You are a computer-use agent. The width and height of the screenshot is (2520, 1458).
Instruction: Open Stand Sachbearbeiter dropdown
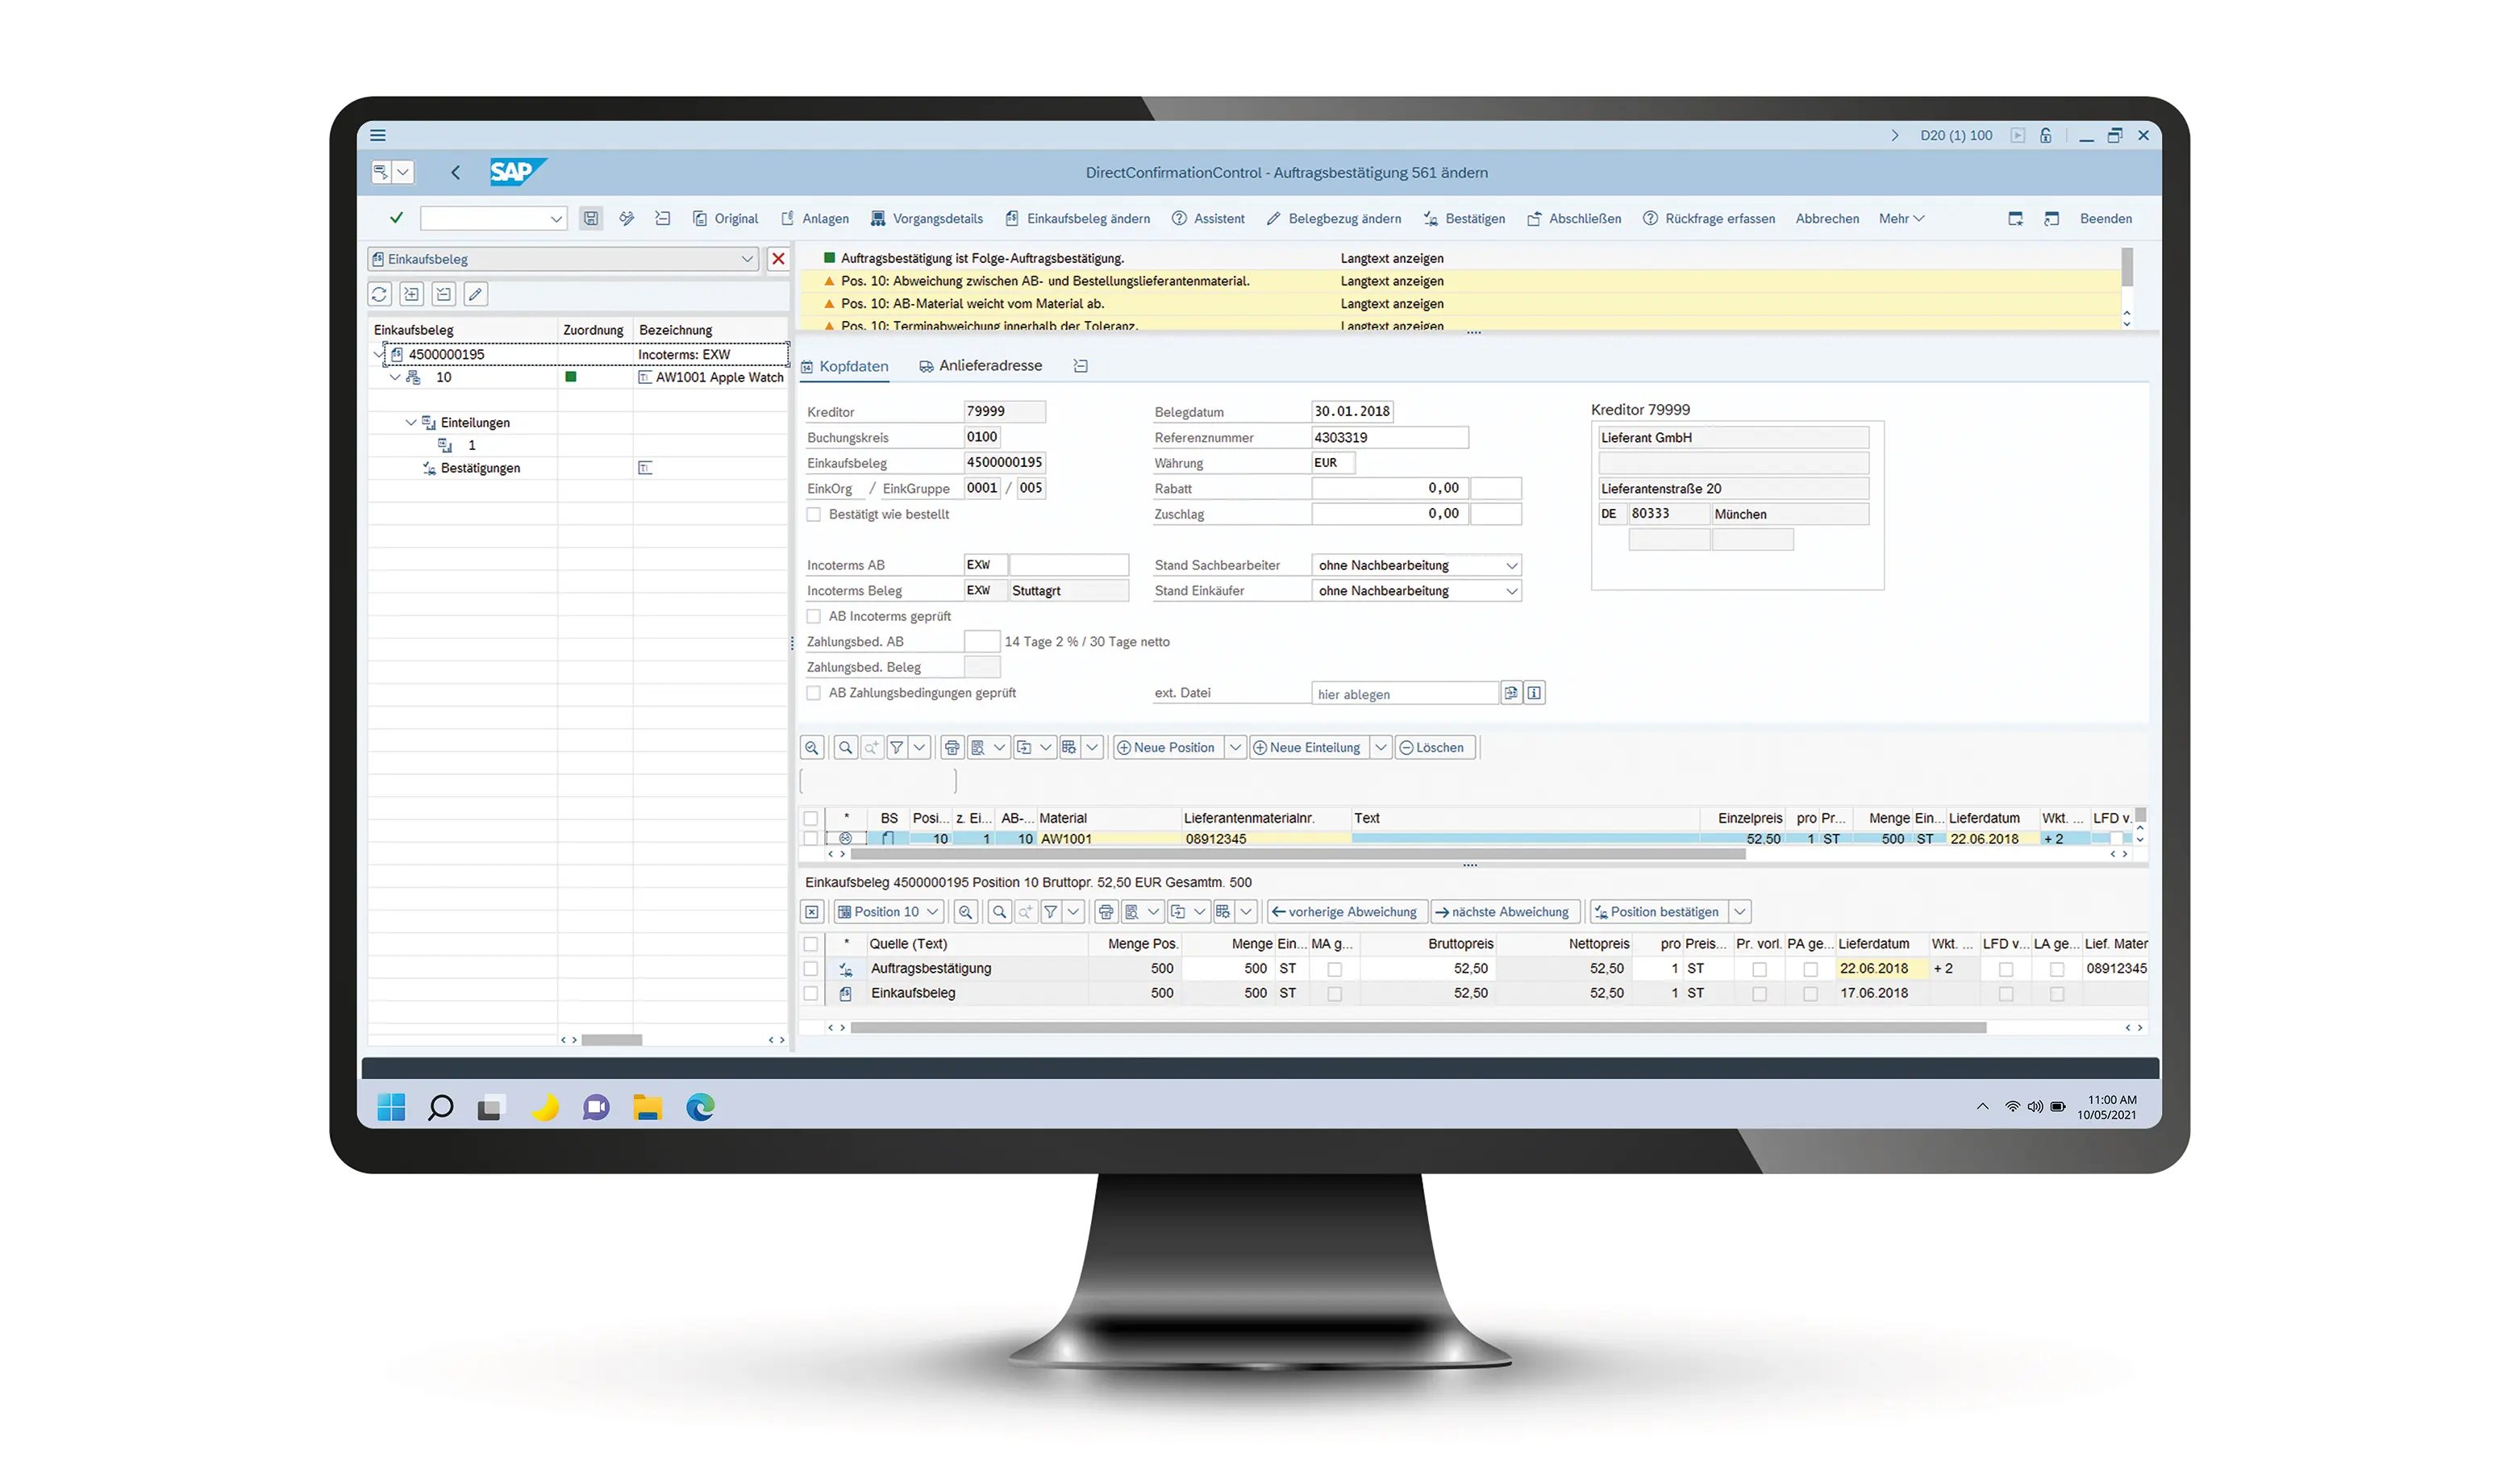click(1511, 565)
